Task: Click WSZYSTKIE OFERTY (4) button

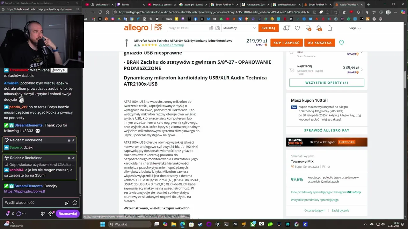Action: 327,83
